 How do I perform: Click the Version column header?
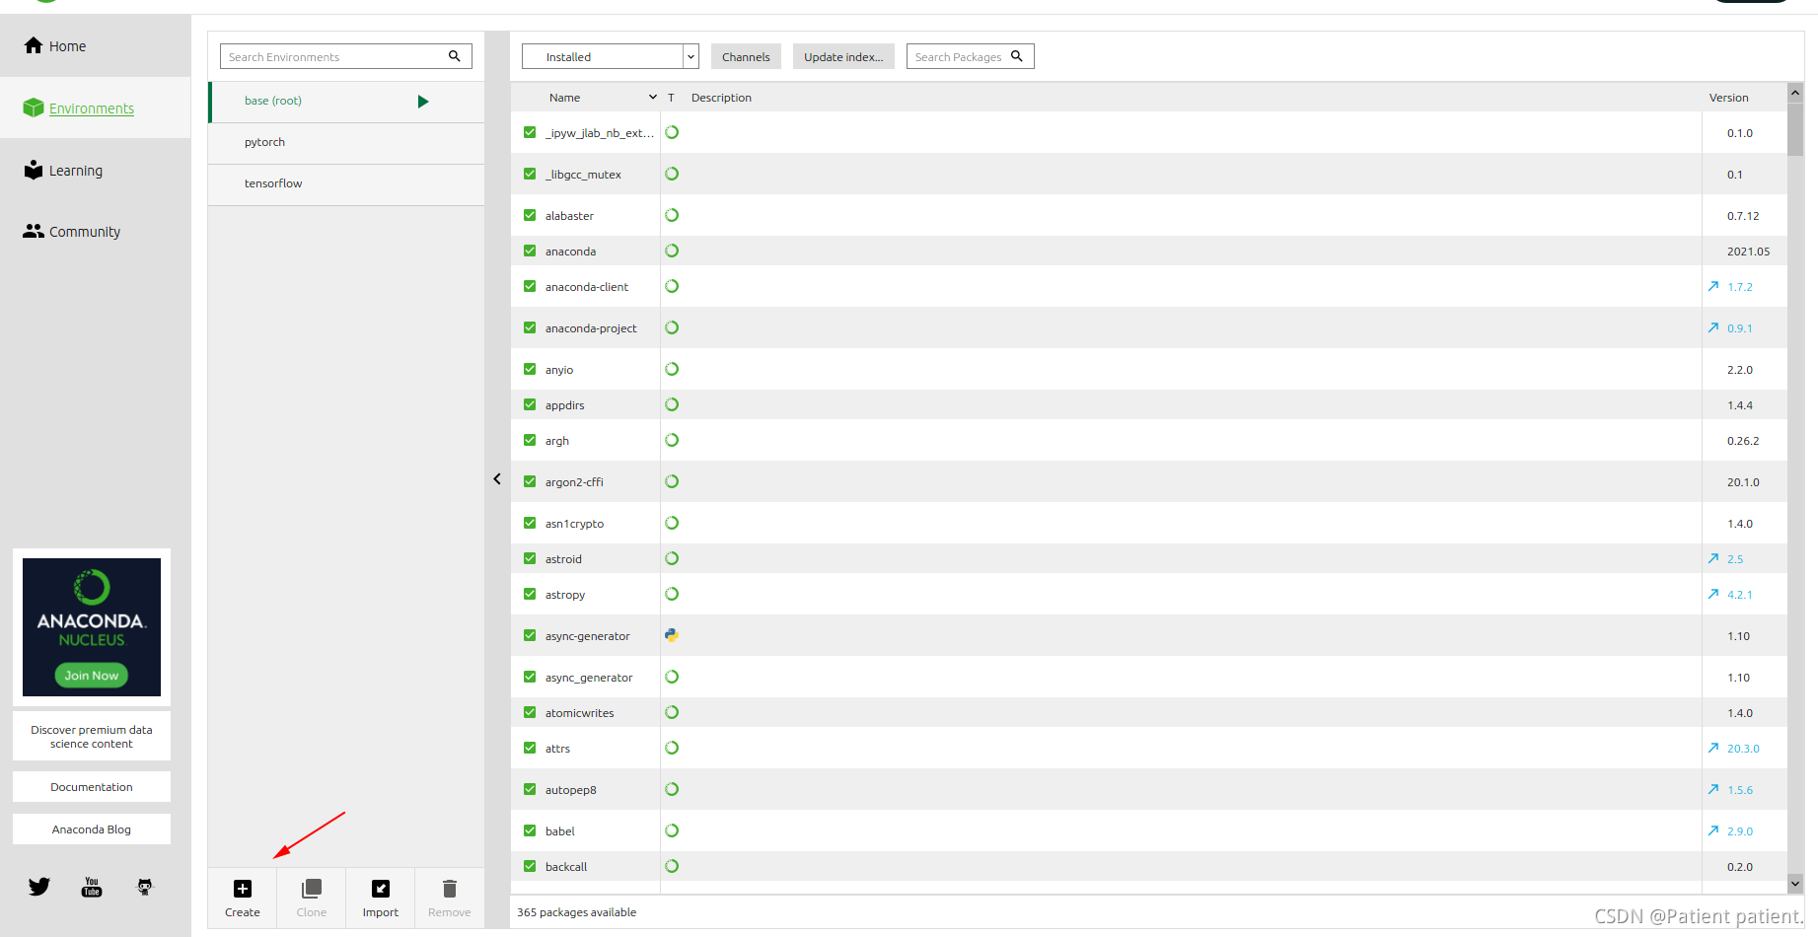1728,98
